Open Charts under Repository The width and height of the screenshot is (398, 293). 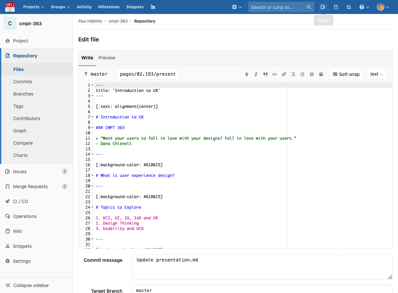36,155
